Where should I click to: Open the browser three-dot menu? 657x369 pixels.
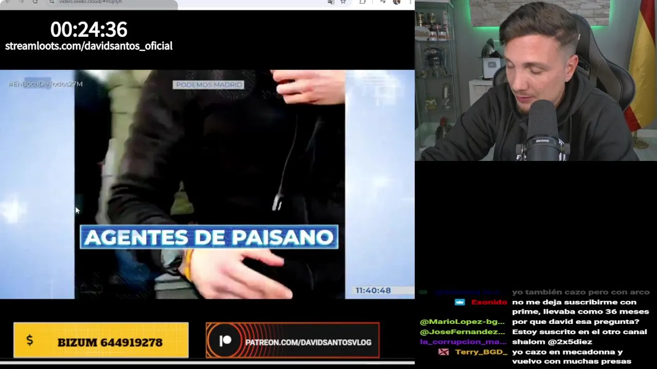pyautogui.click(x=410, y=2)
